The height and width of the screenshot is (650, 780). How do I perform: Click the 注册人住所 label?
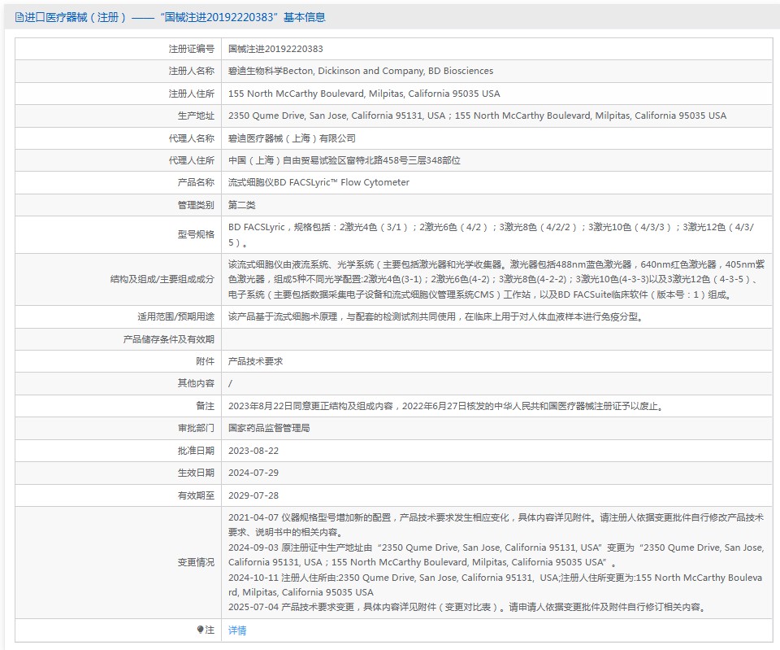coord(192,94)
